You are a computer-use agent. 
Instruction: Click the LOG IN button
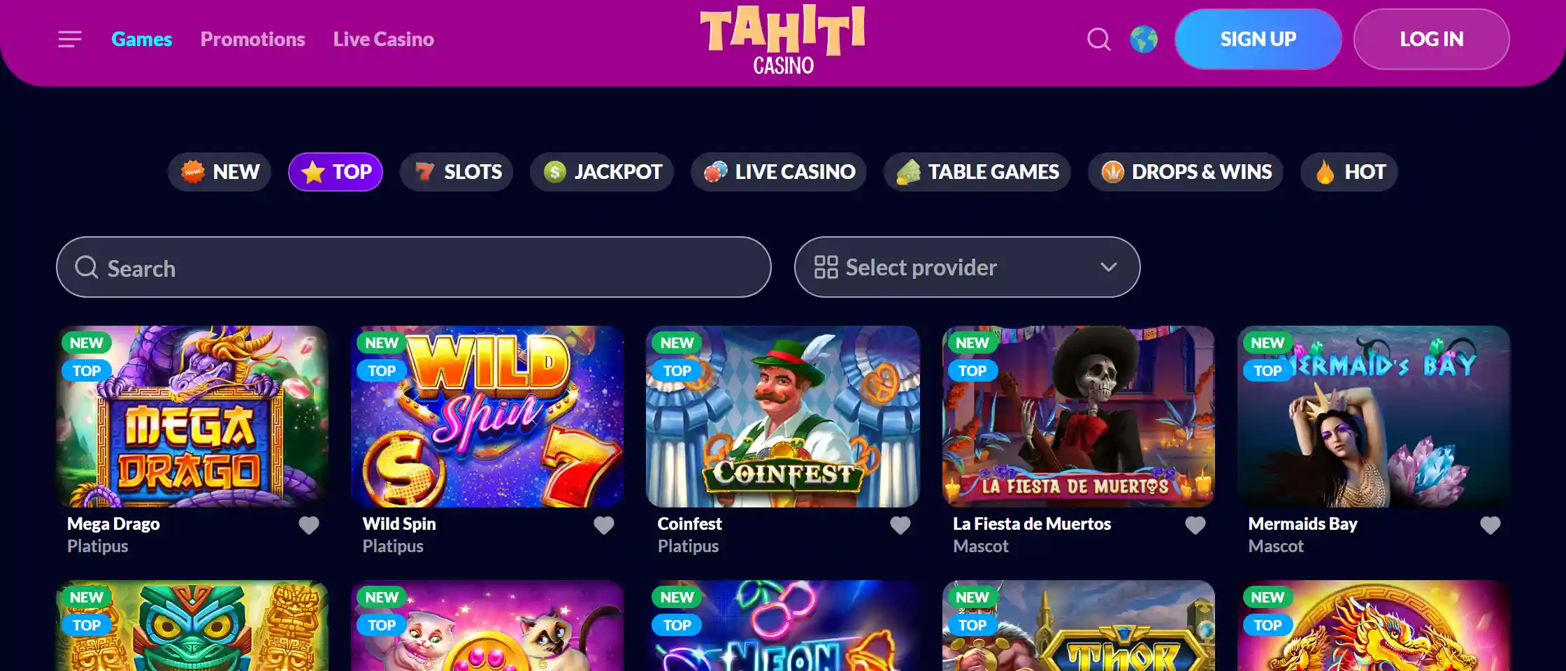click(x=1431, y=39)
